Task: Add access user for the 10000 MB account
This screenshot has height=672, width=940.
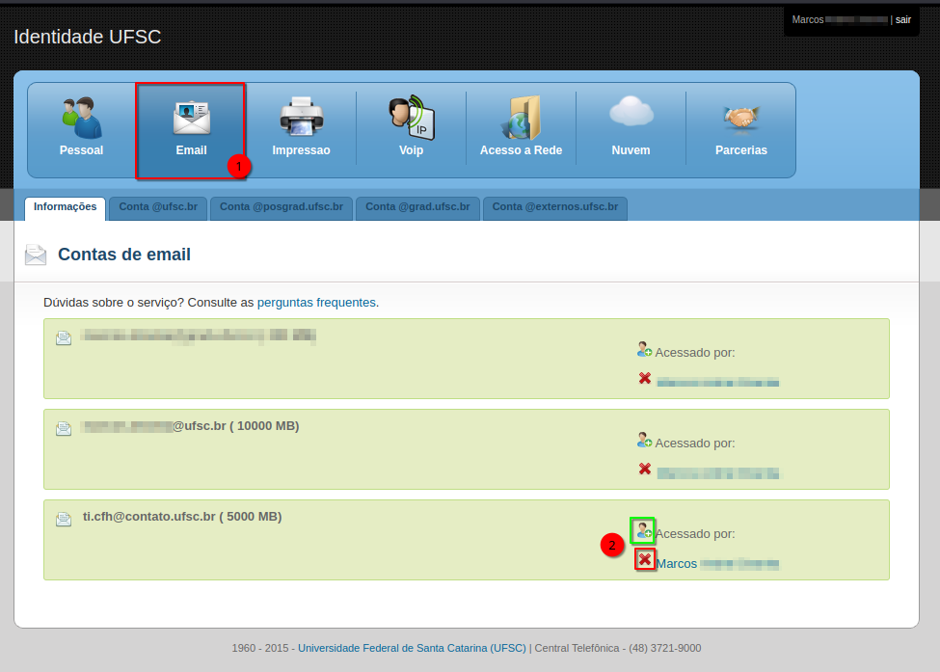Action: [x=644, y=440]
